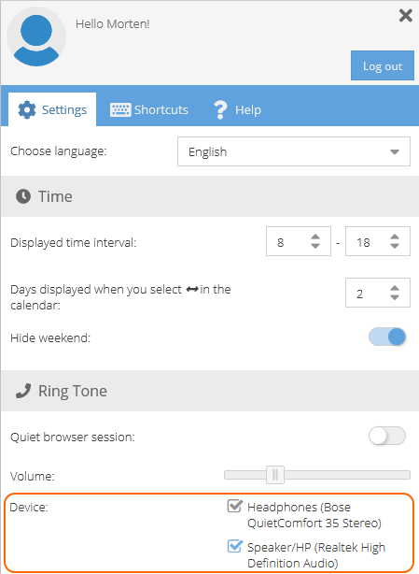Image resolution: width=419 pixels, height=574 pixels.
Task: Close the settings panel with X
Action: click(406, 16)
